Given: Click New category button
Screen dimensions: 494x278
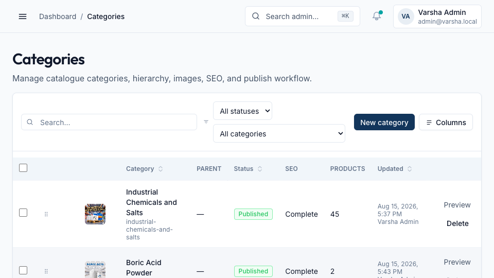Looking at the screenshot, I should click(384, 123).
